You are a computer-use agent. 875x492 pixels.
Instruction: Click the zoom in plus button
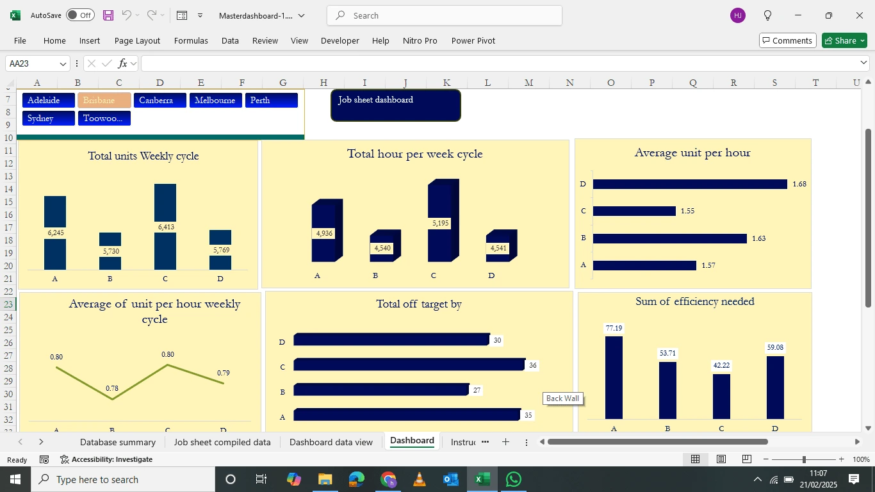pos(841,459)
